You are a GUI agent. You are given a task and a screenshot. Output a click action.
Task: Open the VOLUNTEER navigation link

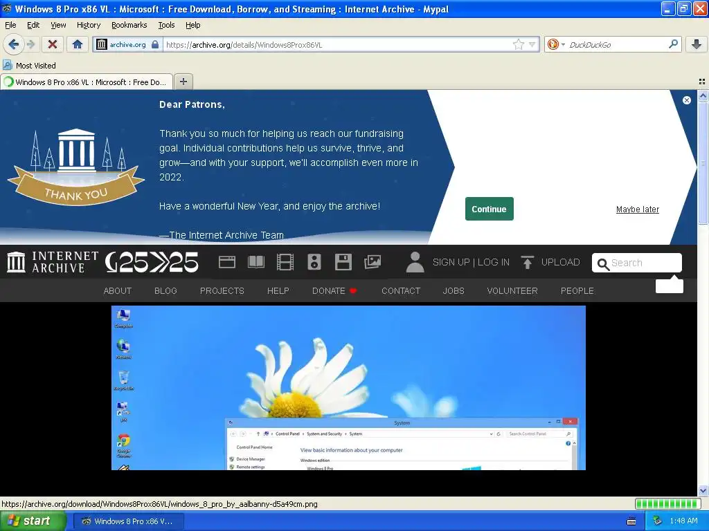(x=512, y=291)
